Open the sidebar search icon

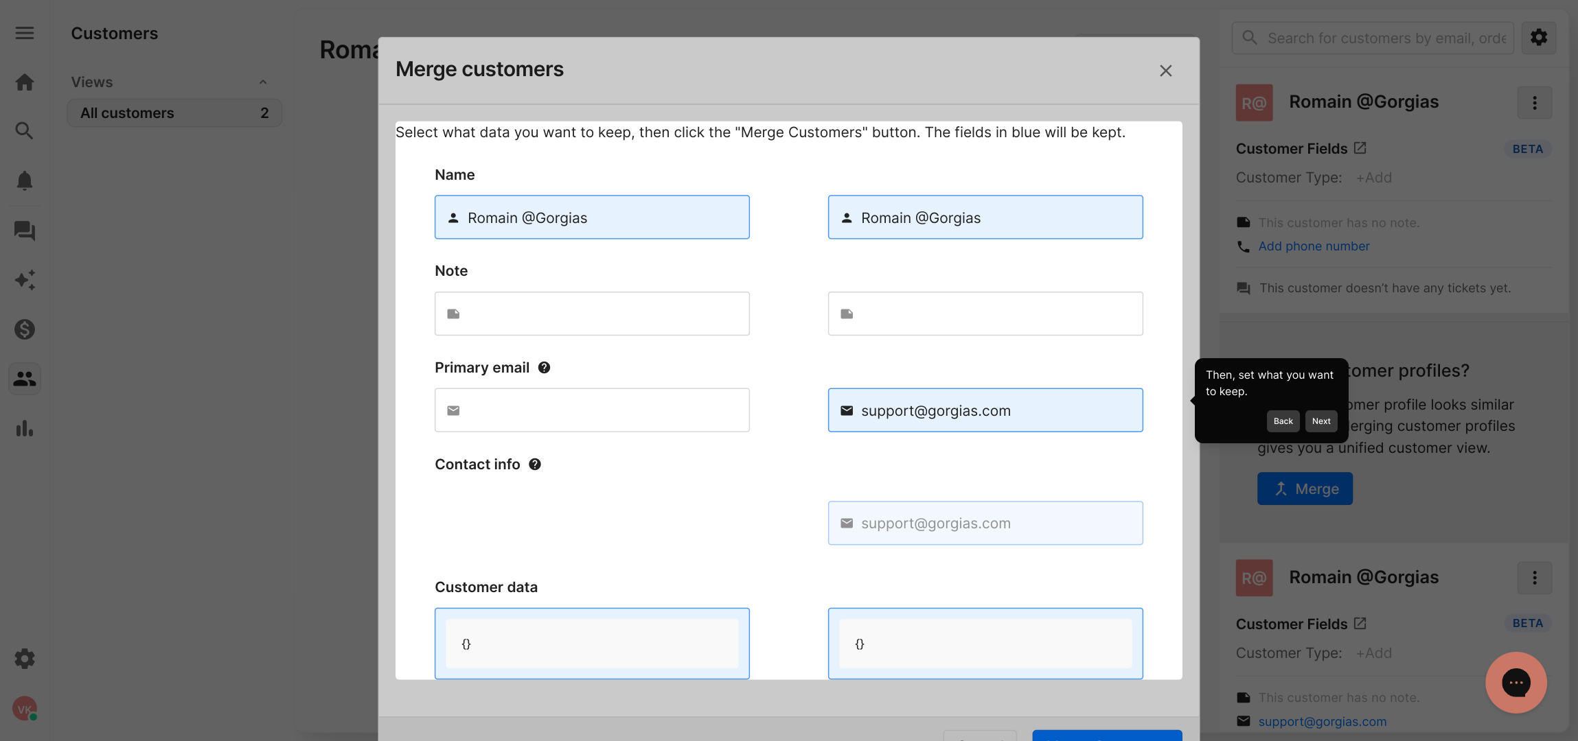[25, 130]
